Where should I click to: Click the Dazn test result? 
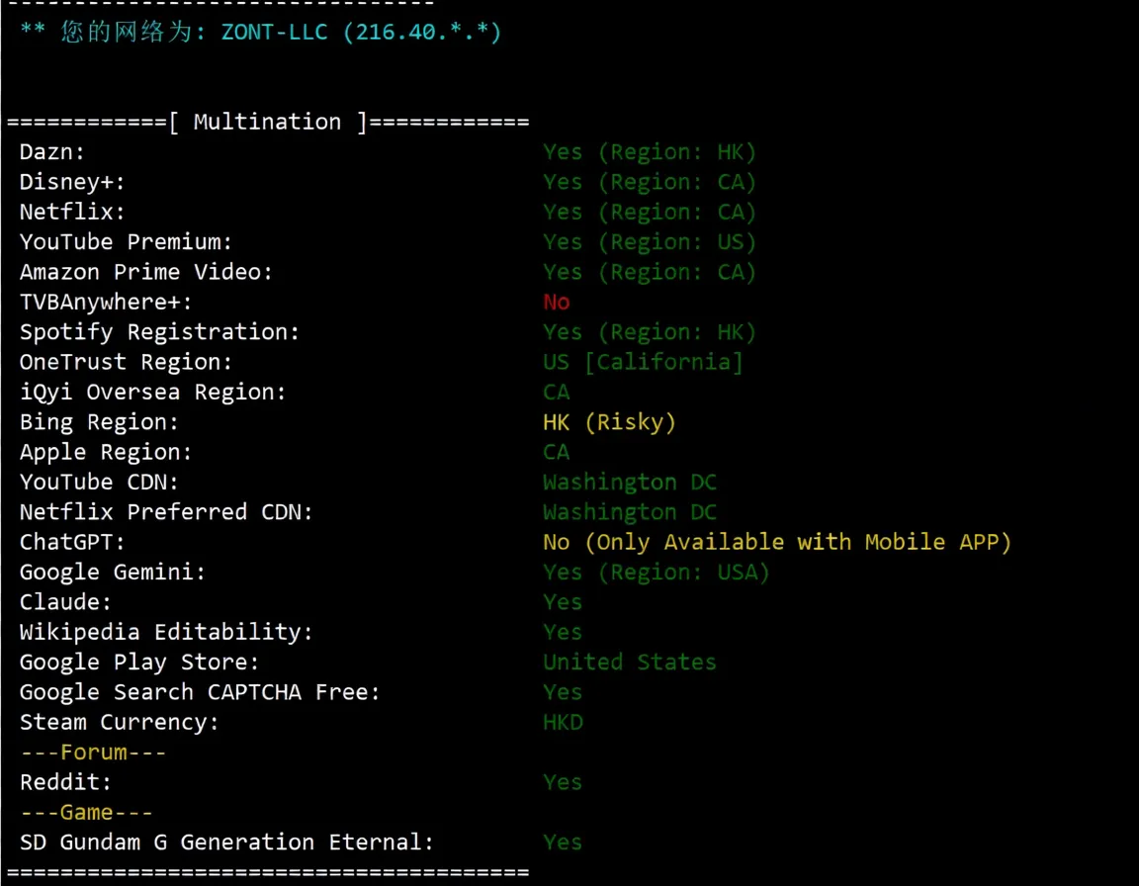(649, 151)
